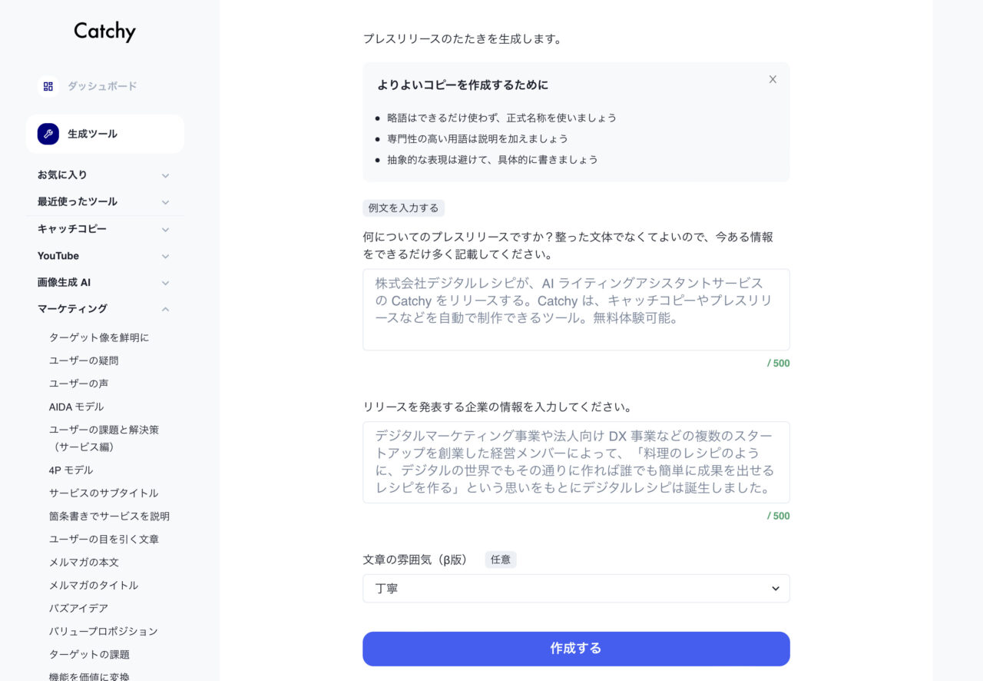Open ユーザーの課題と解決策（サービス編） tool

104,438
